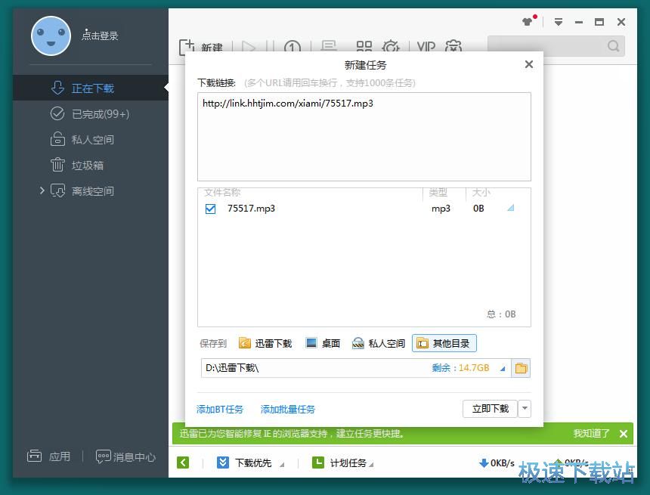Click the main window search field
This screenshot has width=650, height=495.
(556, 46)
